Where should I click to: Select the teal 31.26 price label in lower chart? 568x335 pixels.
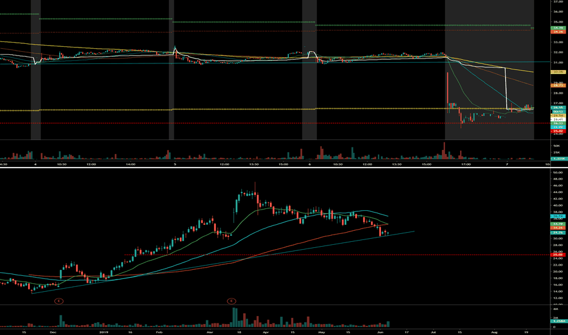pos(558,233)
